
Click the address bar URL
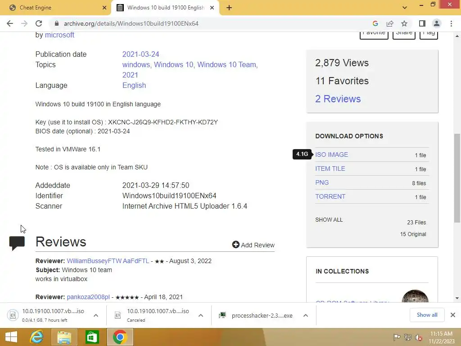(131, 23)
